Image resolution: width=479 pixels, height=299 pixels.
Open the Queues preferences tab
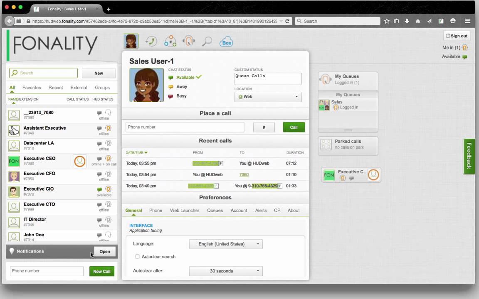pos(215,211)
